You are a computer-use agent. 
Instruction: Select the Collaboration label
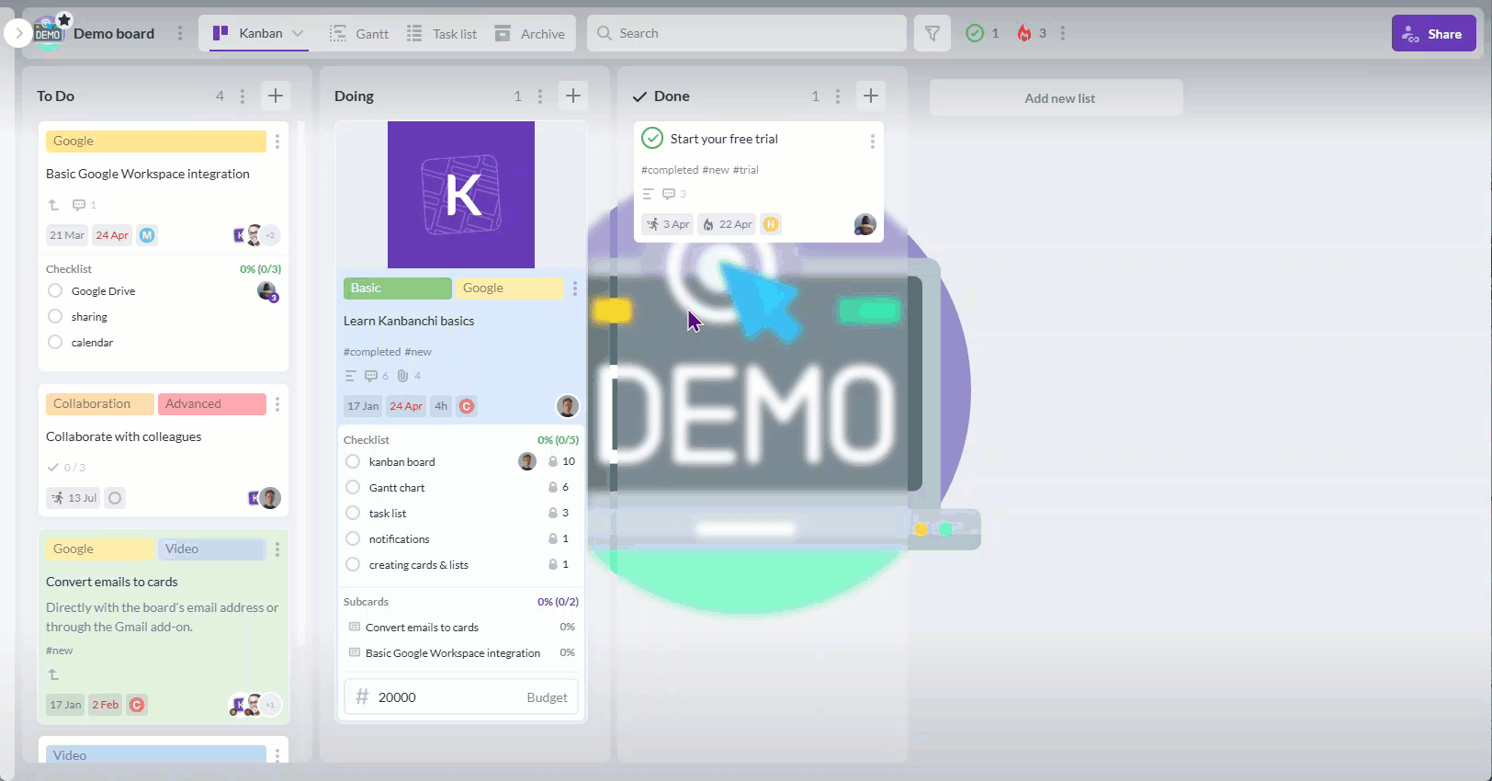(x=101, y=403)
